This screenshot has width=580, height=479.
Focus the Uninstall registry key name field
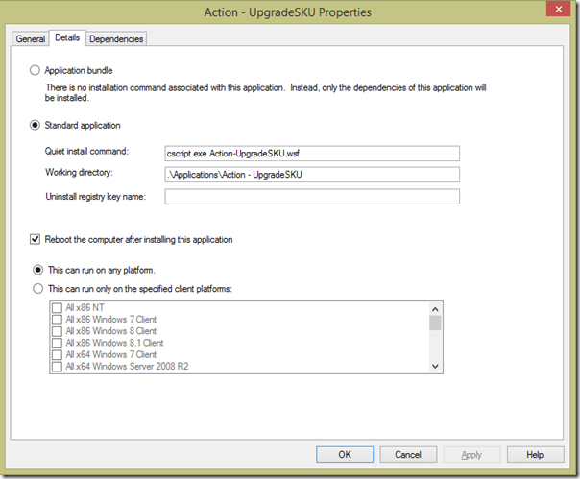[312, 197]
